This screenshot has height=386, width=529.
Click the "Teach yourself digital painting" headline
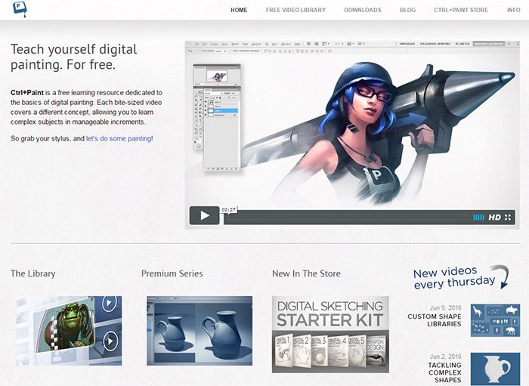point(73,57)
